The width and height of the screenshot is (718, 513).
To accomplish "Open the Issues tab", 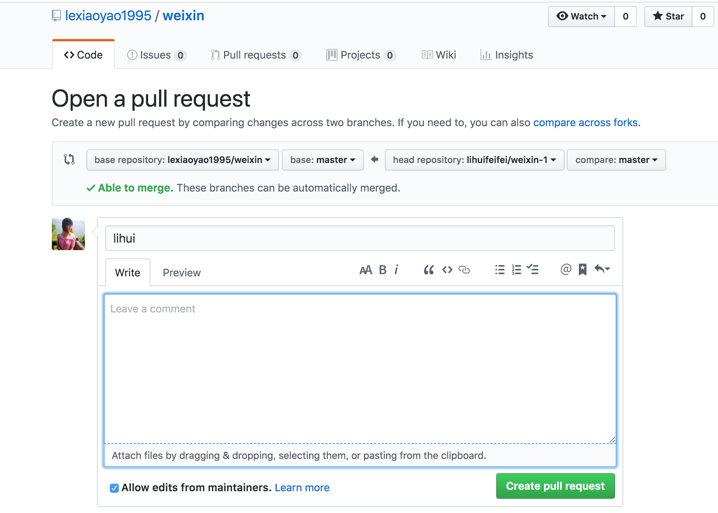I will tap(157, 55).
